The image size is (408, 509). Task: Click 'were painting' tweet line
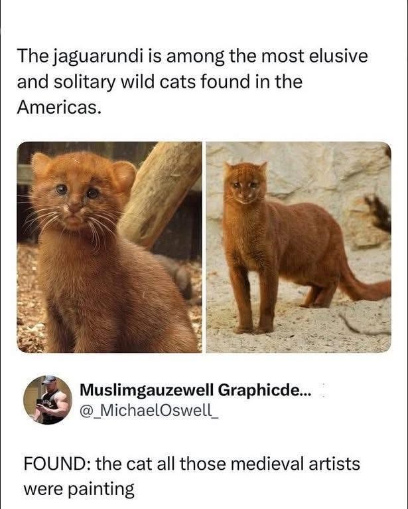coord(78,490)
